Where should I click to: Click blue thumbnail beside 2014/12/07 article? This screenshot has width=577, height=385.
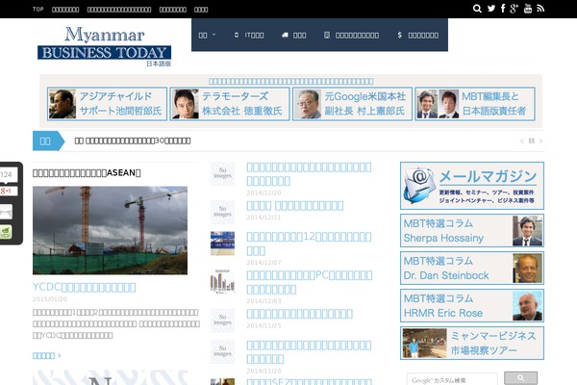coord(223,244)
